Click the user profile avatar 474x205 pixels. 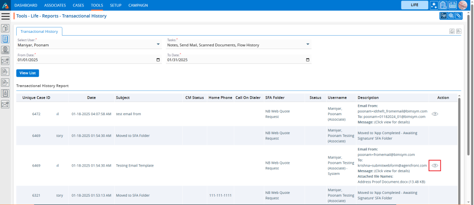pyautogui.click(x=462, y=5)
